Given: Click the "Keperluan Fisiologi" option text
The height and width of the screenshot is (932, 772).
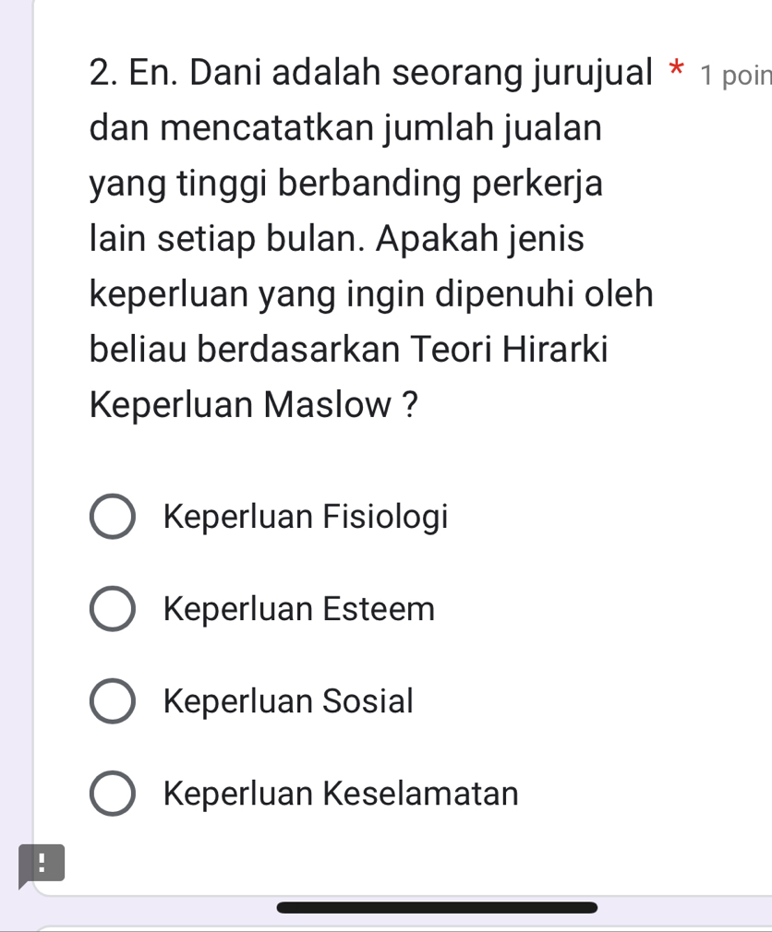Looking at the screenshot, I should (x=306, y=517).
